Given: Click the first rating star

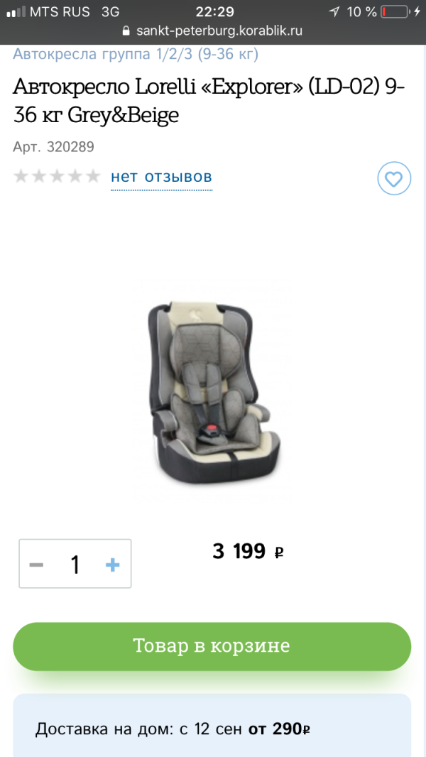Looking at the screenshot, I should tap(21, 177).
